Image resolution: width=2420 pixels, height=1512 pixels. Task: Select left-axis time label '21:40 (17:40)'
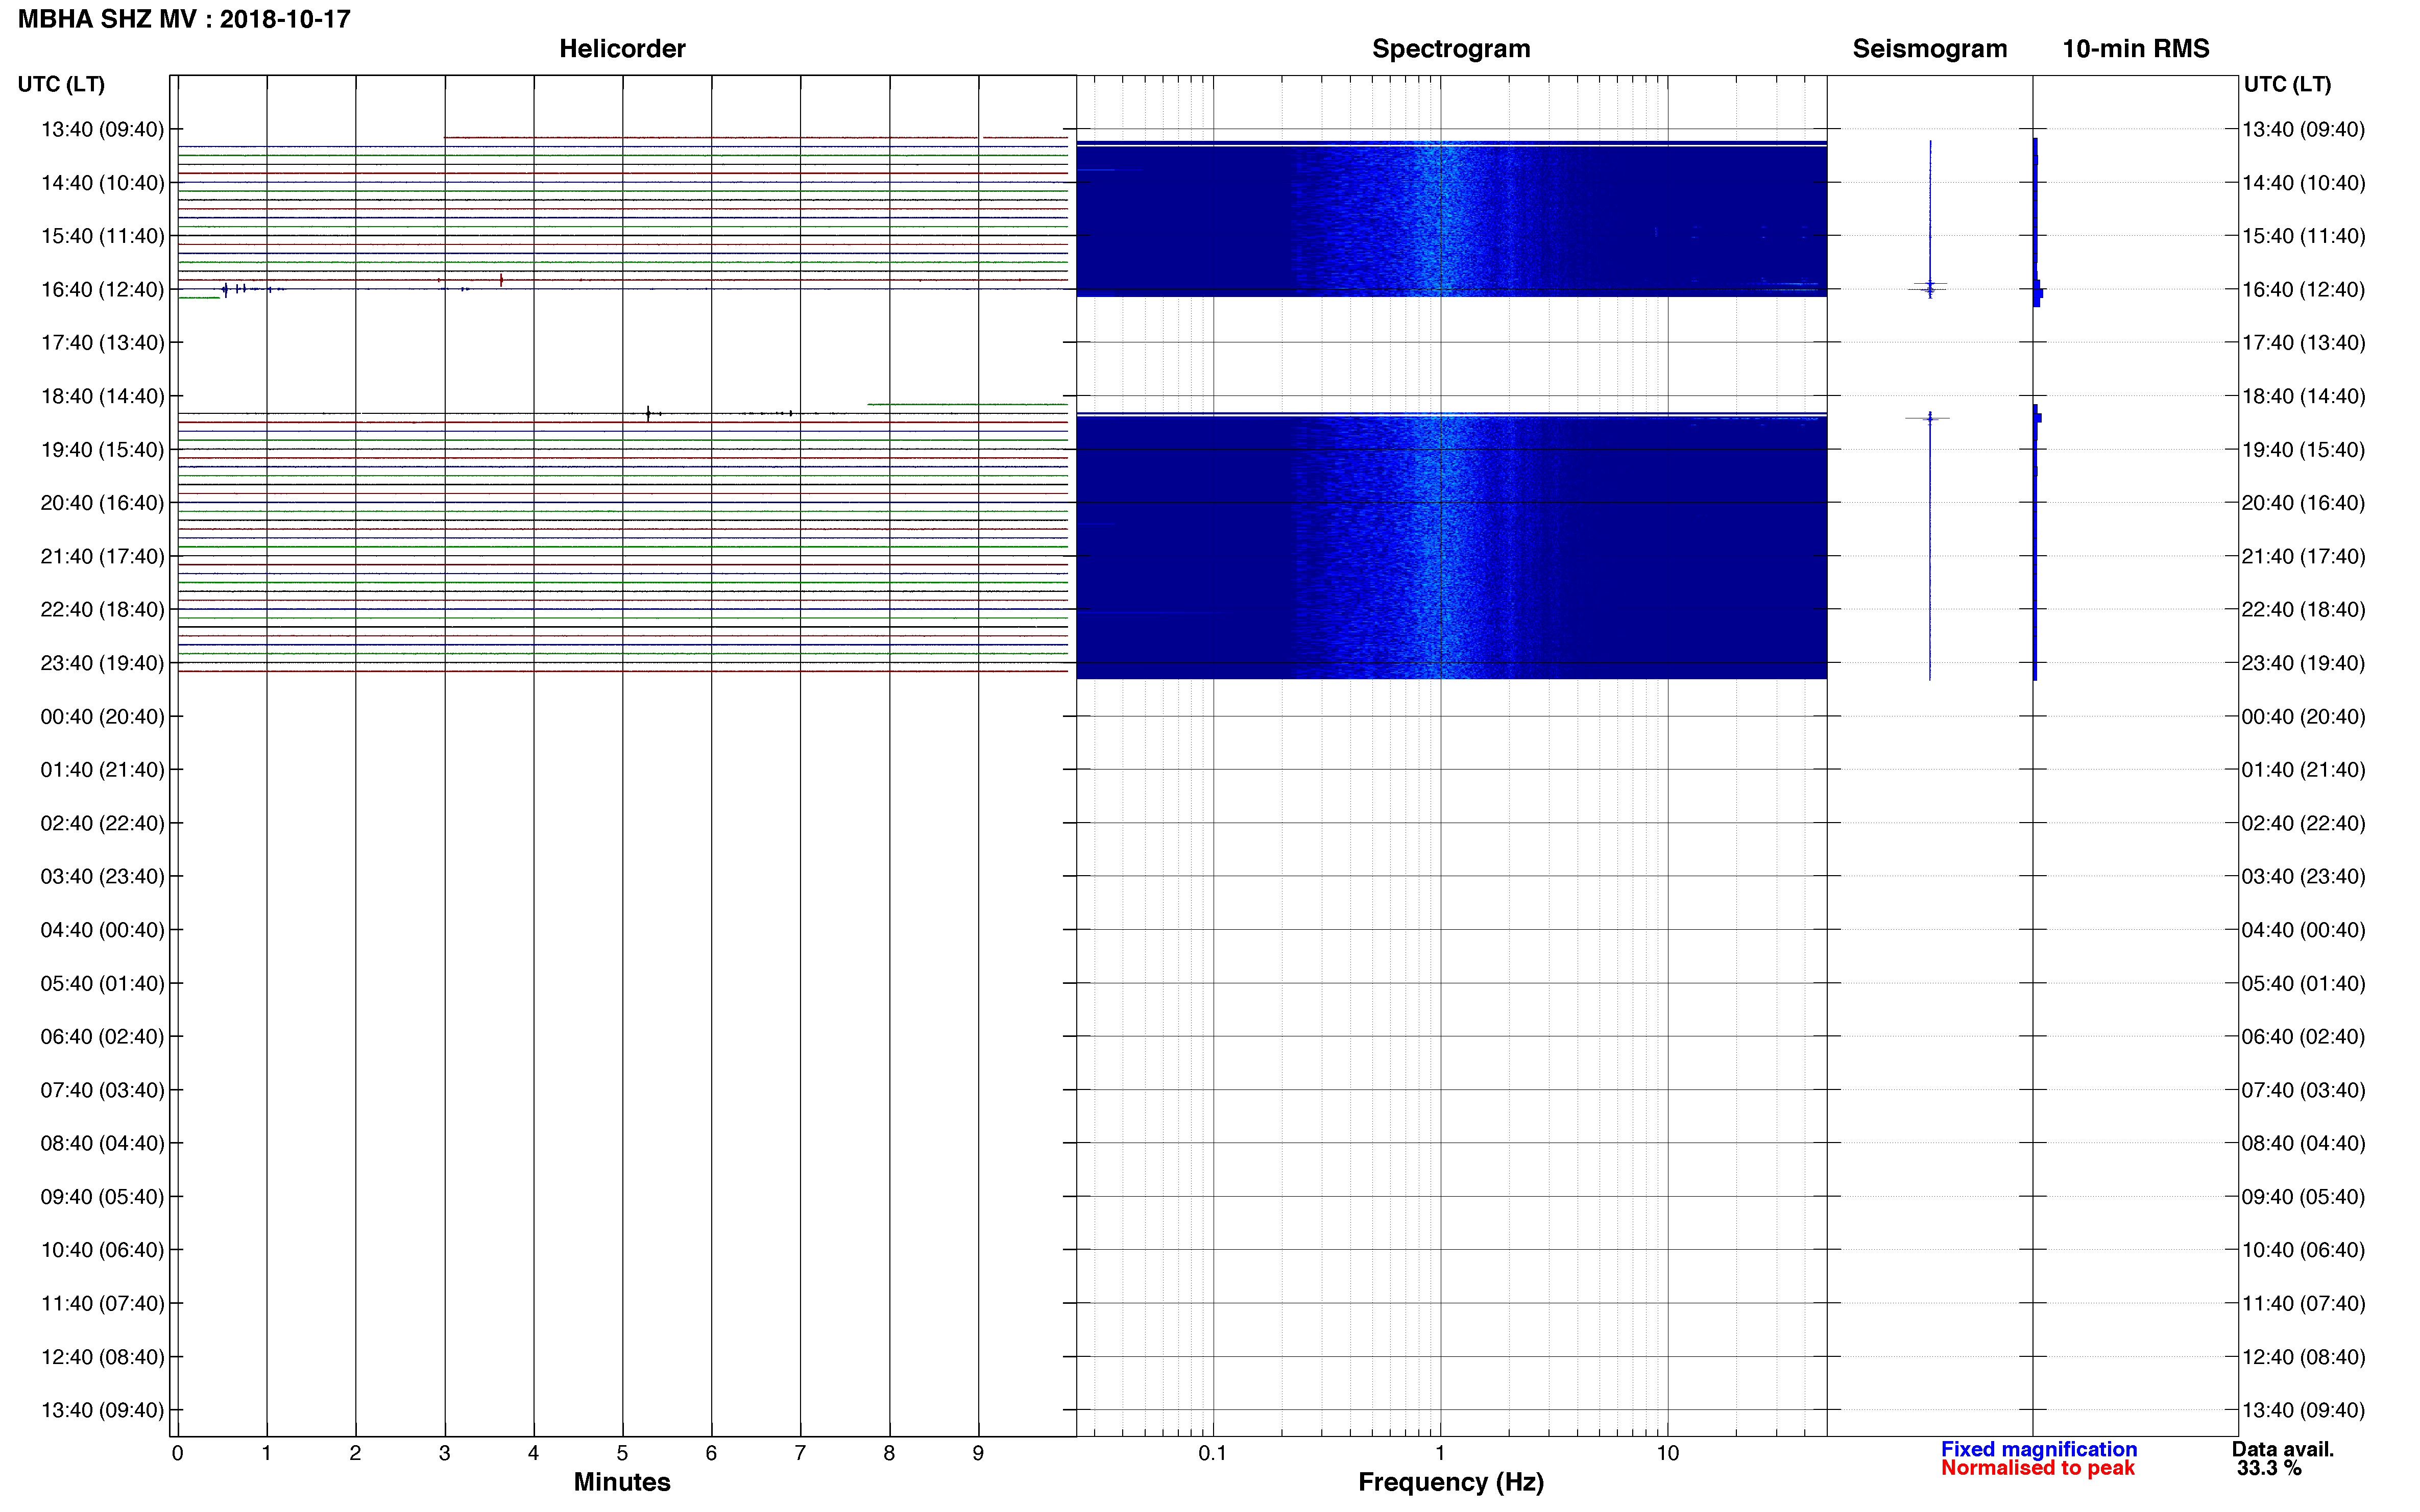[102, 556]
